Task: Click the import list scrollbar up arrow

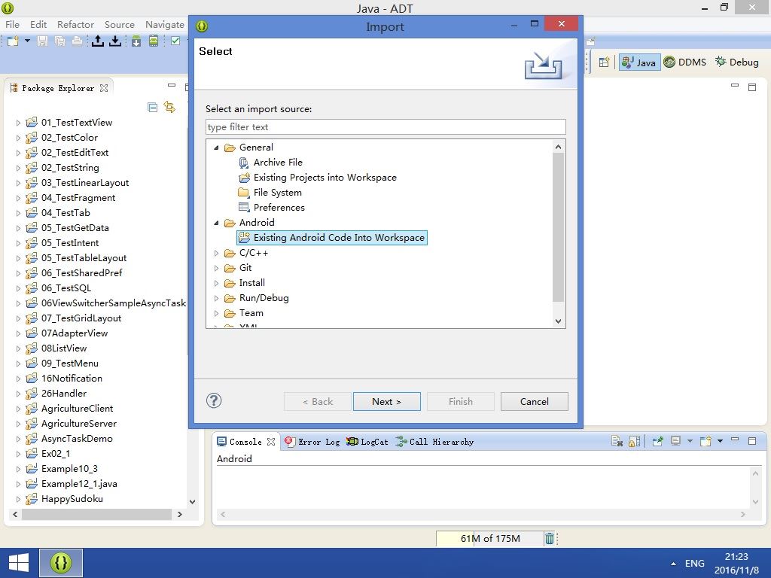Action: tap(558, 147)
